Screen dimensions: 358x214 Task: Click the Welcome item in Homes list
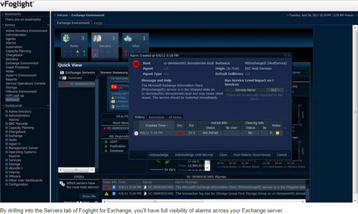pos(12,100)
